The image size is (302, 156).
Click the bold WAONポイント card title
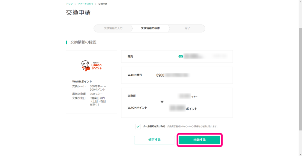click(x=82, y=82)
